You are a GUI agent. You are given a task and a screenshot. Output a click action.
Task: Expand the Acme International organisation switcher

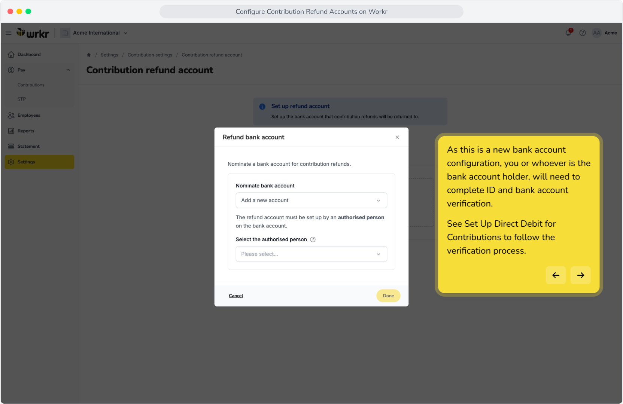click(100, 33)
